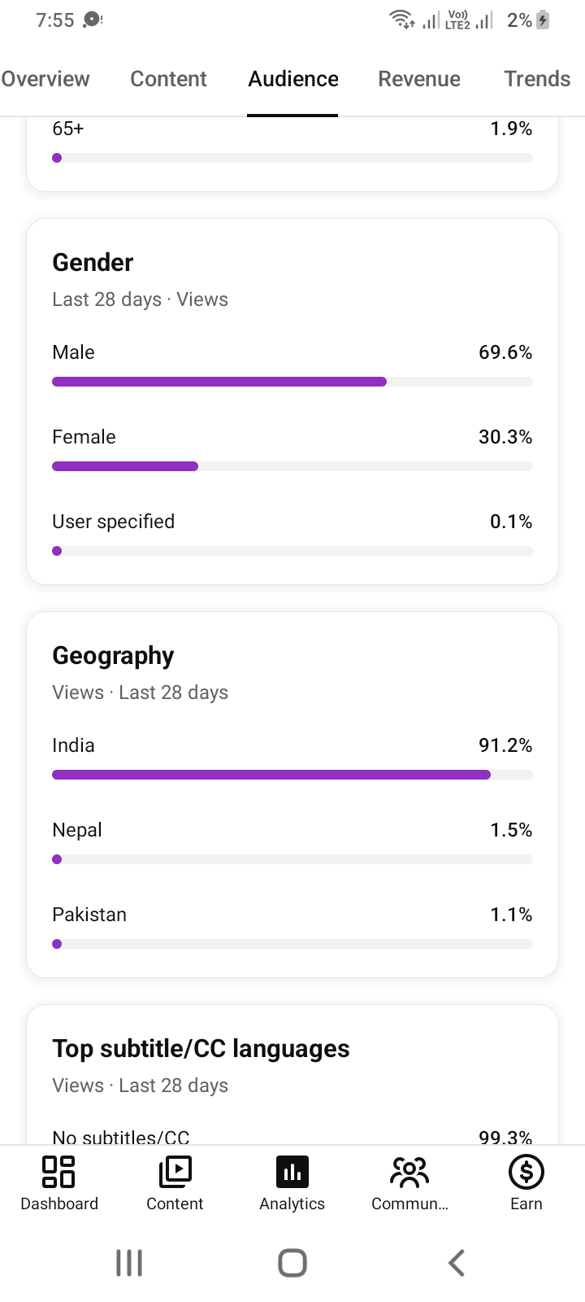Open the Gender card heading
Screen dimensions: 585x1302
coord(93,262)
